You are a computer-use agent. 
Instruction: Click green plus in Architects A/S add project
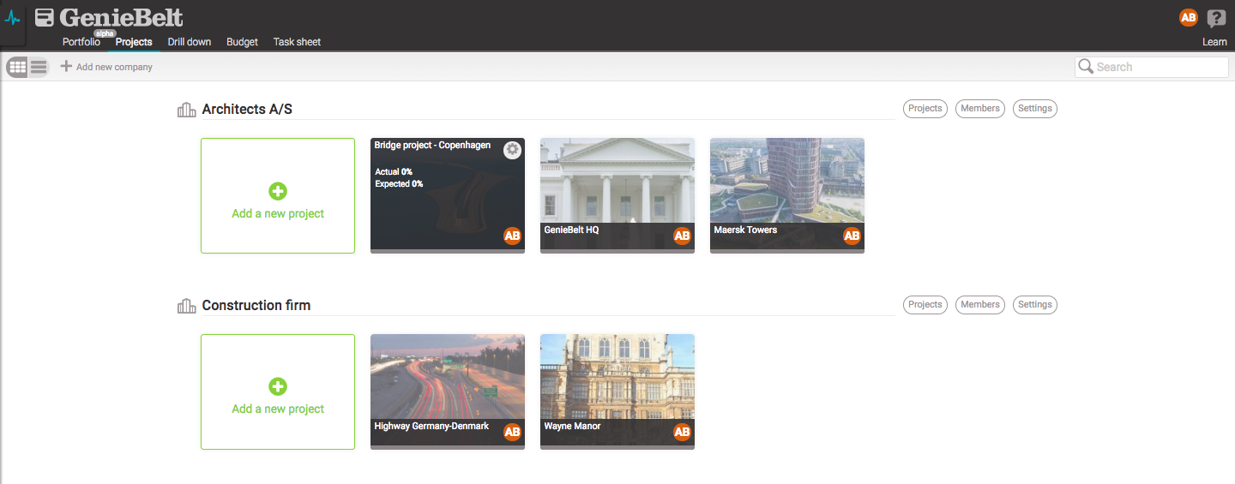click(278, 191)
